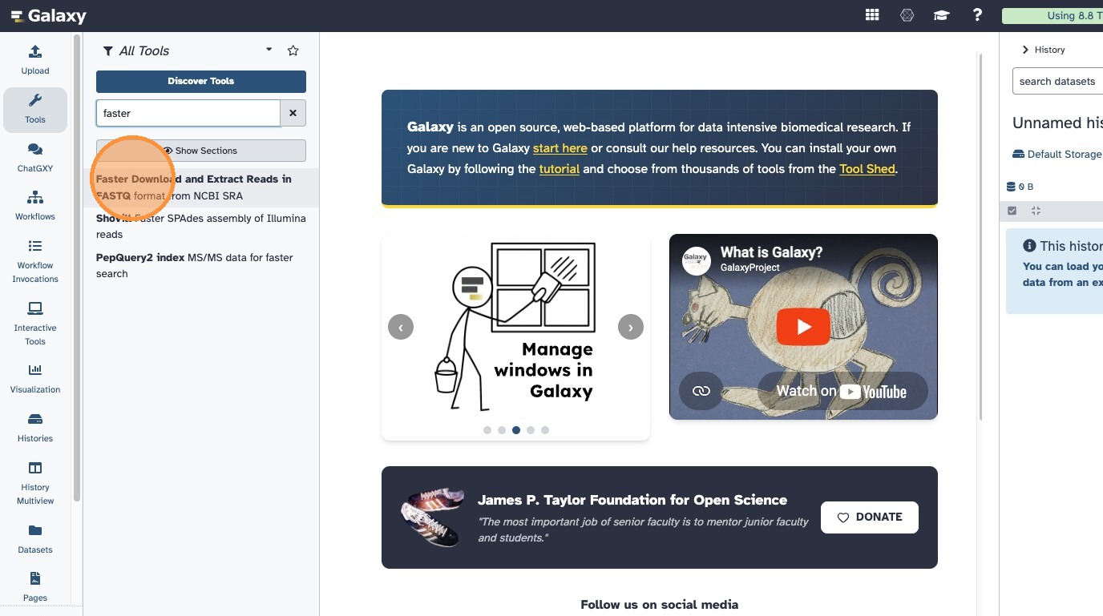Open the Interactive Tools activity
The width and height of the screenshot is (1103, 616).
tap(35, 324)
